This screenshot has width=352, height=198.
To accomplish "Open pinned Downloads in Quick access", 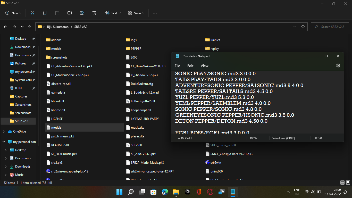I will tap(23, 47).
